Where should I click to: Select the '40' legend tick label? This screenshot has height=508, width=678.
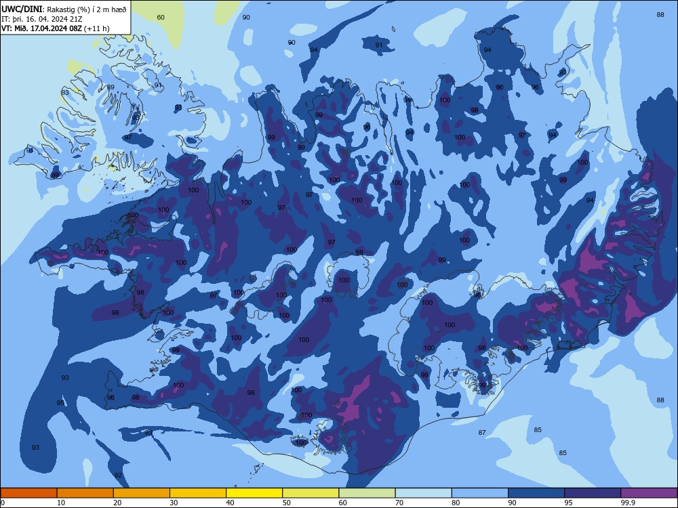(230, 503)
